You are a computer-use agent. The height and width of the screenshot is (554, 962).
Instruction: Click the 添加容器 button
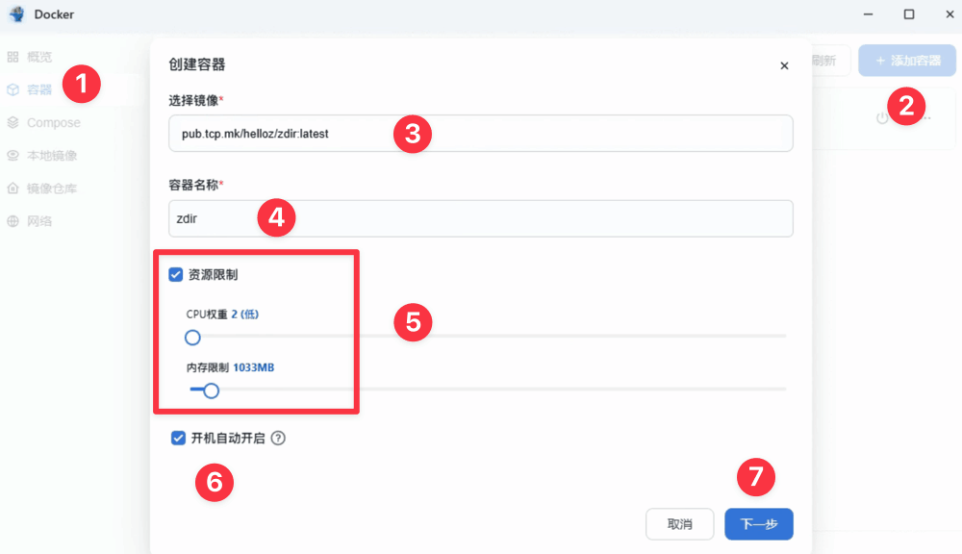click(x=906, y=61)
